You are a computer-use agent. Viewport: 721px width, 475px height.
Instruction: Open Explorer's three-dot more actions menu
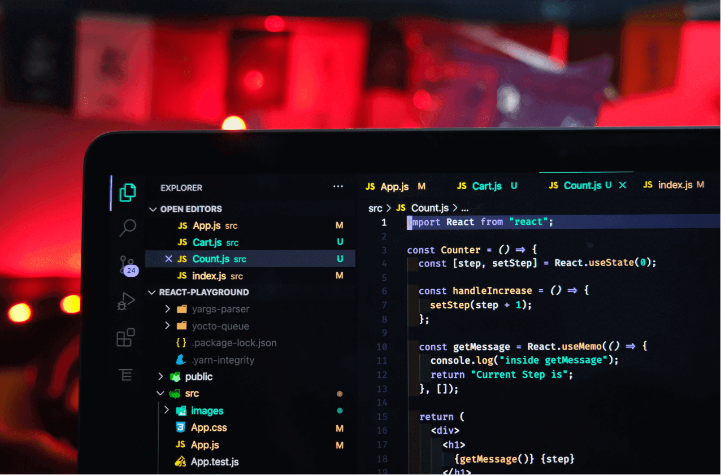pyautogui.click(x=338, y=186)
